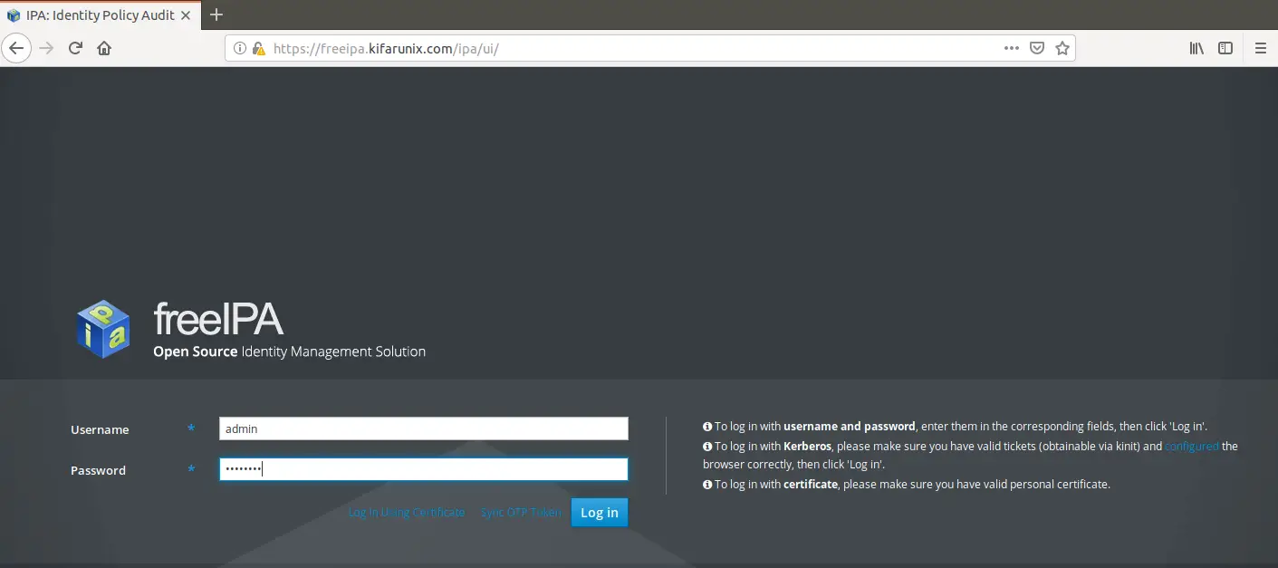Screen dimensions: 1278x568
Task: Open the Library bookmarks icon
Action: (x=1196, y=48)
